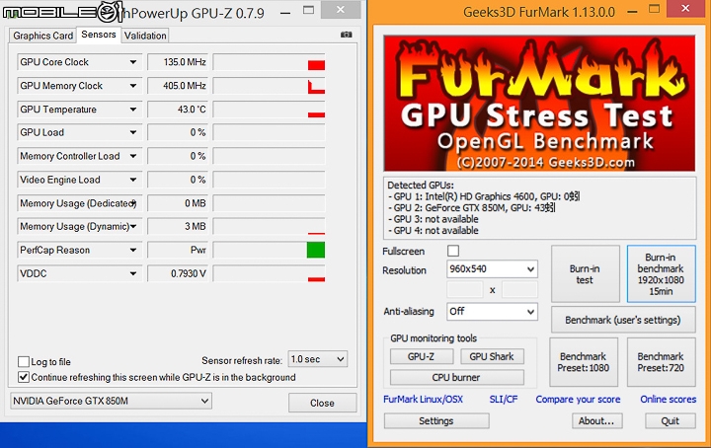Quit FurMark
711x448 pixels.
[x=671, y=420]
